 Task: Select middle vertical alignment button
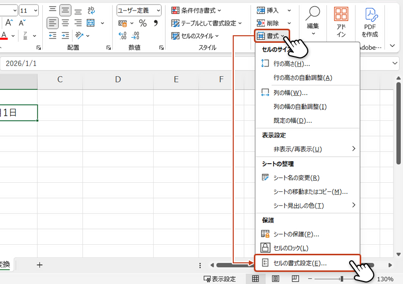click(x=65, y=10)
